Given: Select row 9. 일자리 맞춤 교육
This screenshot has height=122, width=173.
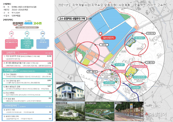Looking at the screenshot, I should click(x=27, y=118).
